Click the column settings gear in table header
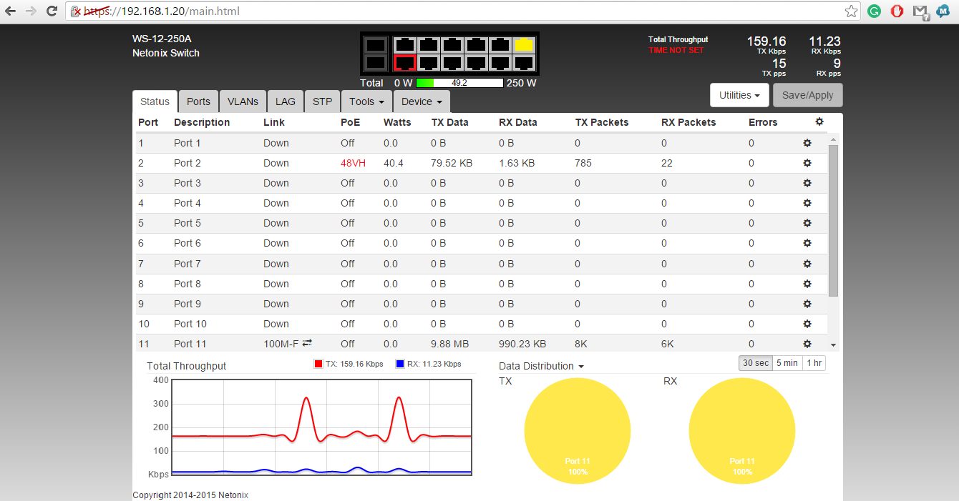Viewport: 959px width, 501px height. [819, 122]
